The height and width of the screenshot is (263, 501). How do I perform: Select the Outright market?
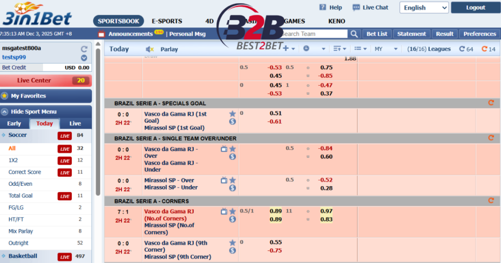pyautogui.click(x=18, y=243)
